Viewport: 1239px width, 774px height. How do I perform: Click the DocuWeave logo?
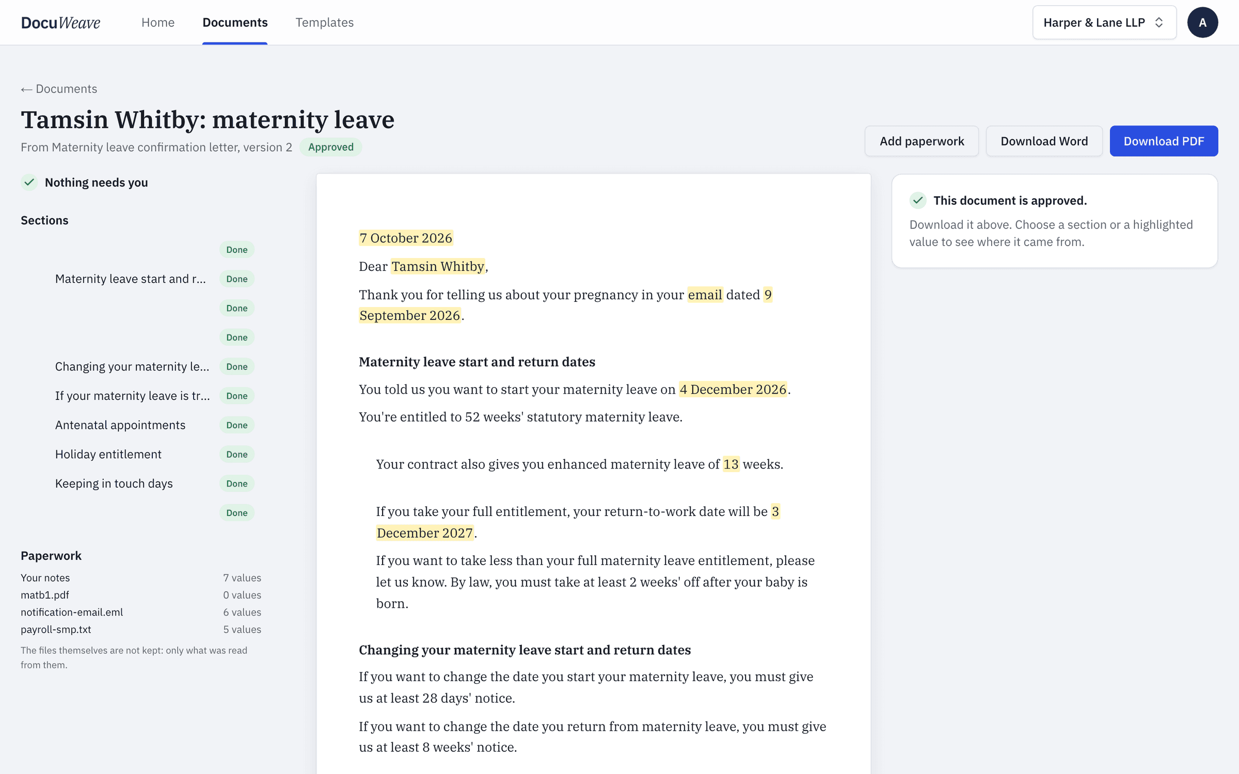point(60,22)
